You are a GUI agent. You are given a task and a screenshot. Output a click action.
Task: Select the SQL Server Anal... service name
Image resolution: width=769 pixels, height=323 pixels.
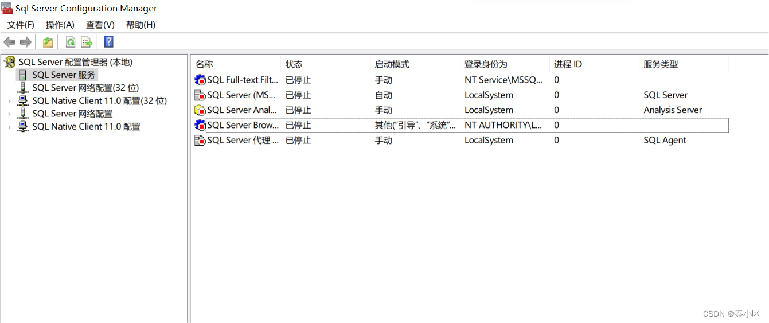click(x=242, y=110)
